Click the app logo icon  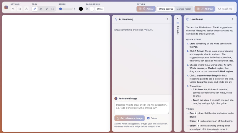[6, 7]
